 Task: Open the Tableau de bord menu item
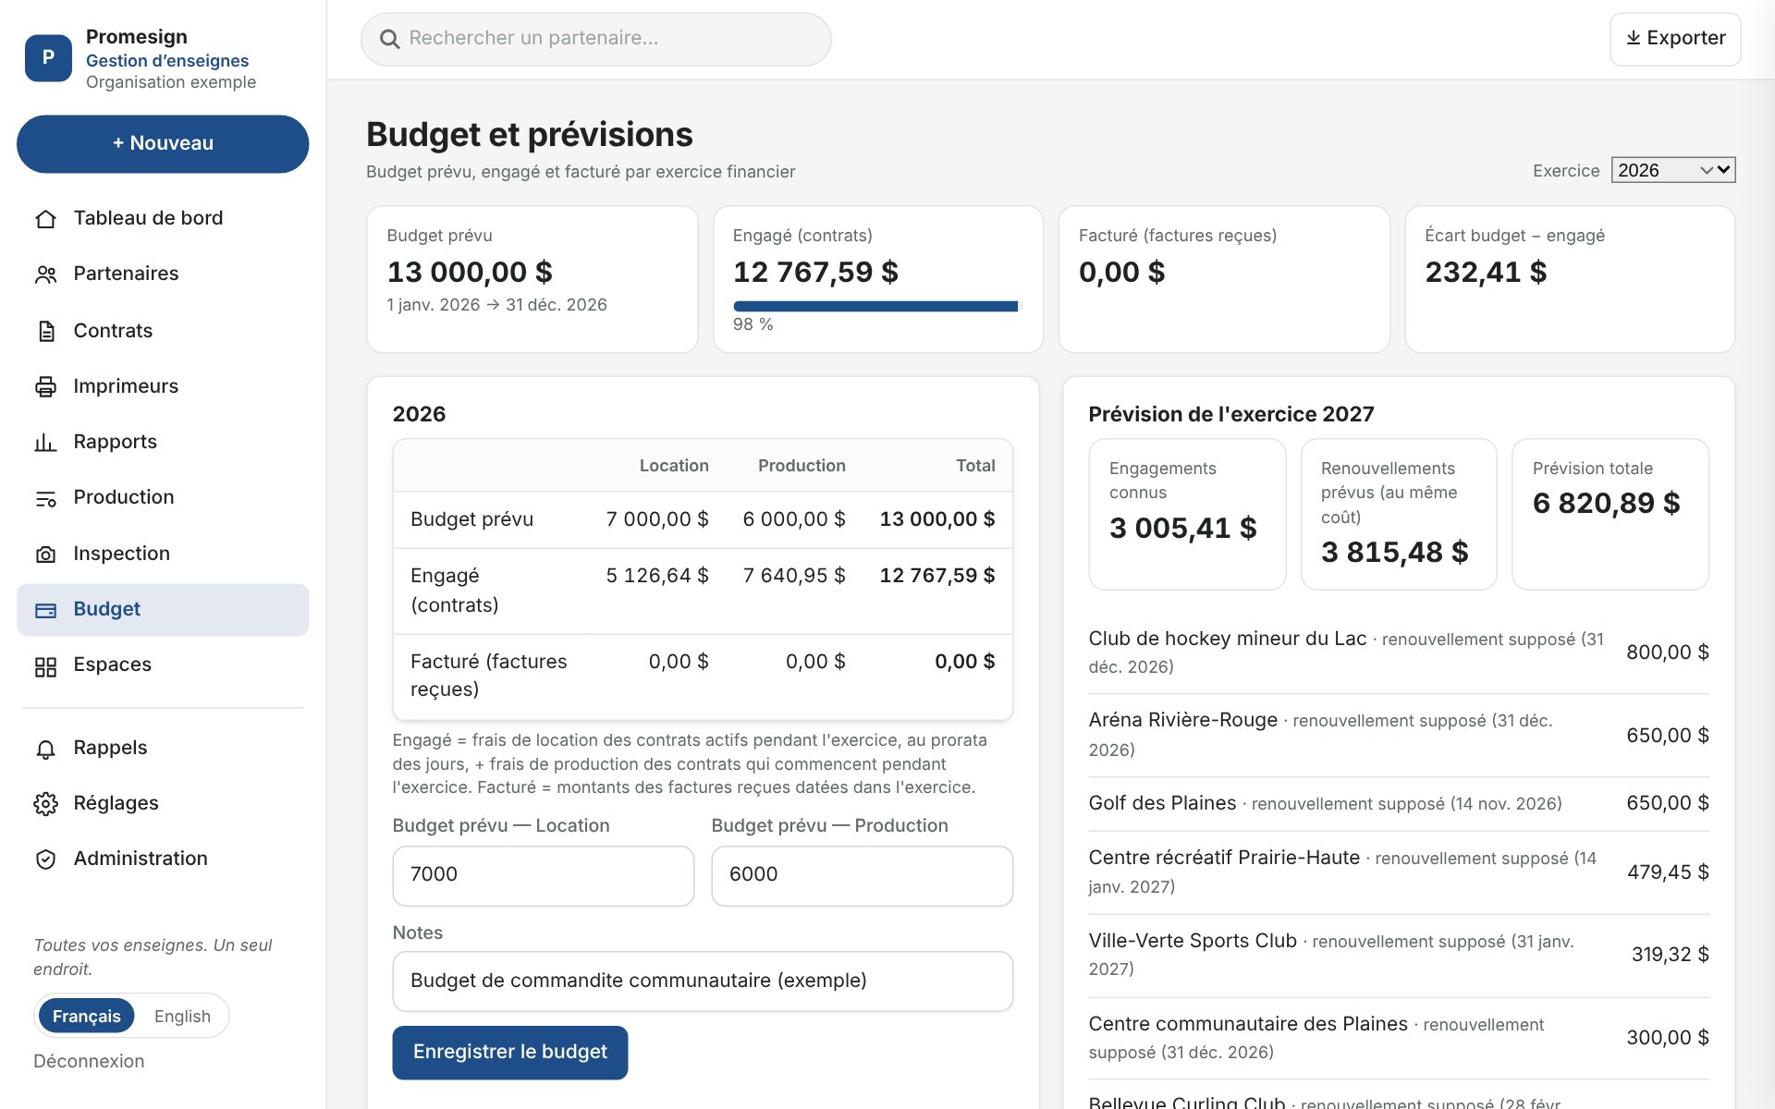coord(163,218)
